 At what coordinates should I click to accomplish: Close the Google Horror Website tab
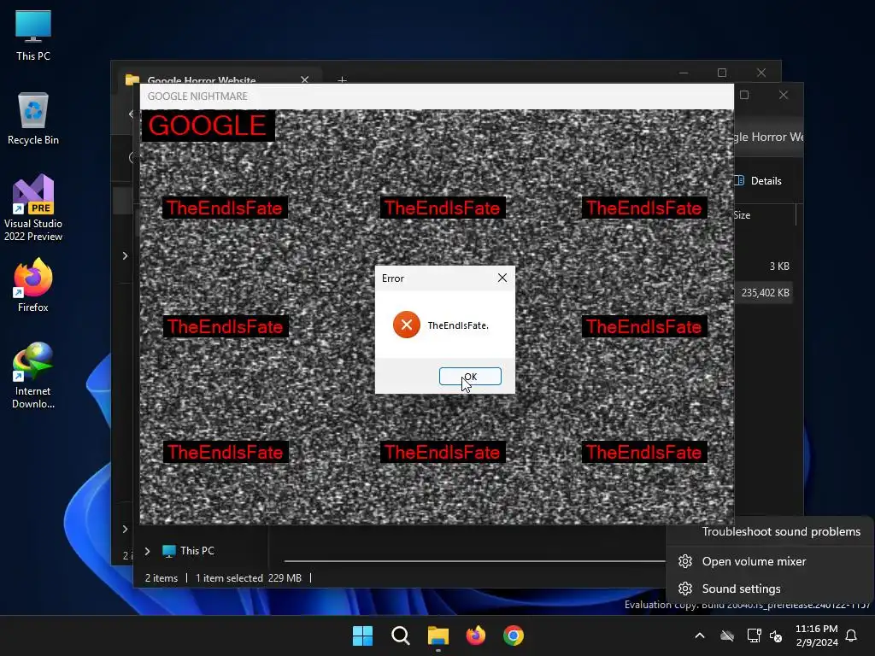[305, 79]
